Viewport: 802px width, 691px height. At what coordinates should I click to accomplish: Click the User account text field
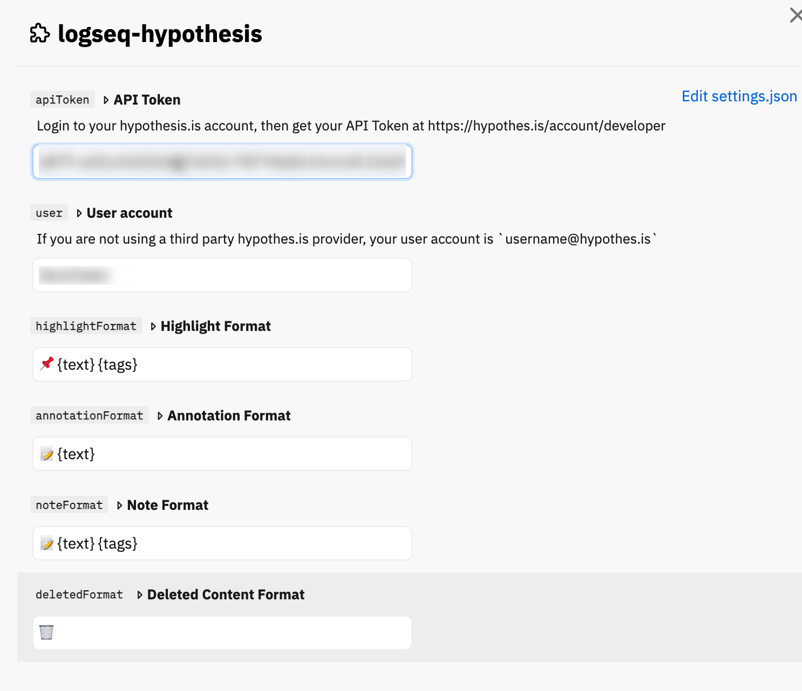[x=222, y=275]
